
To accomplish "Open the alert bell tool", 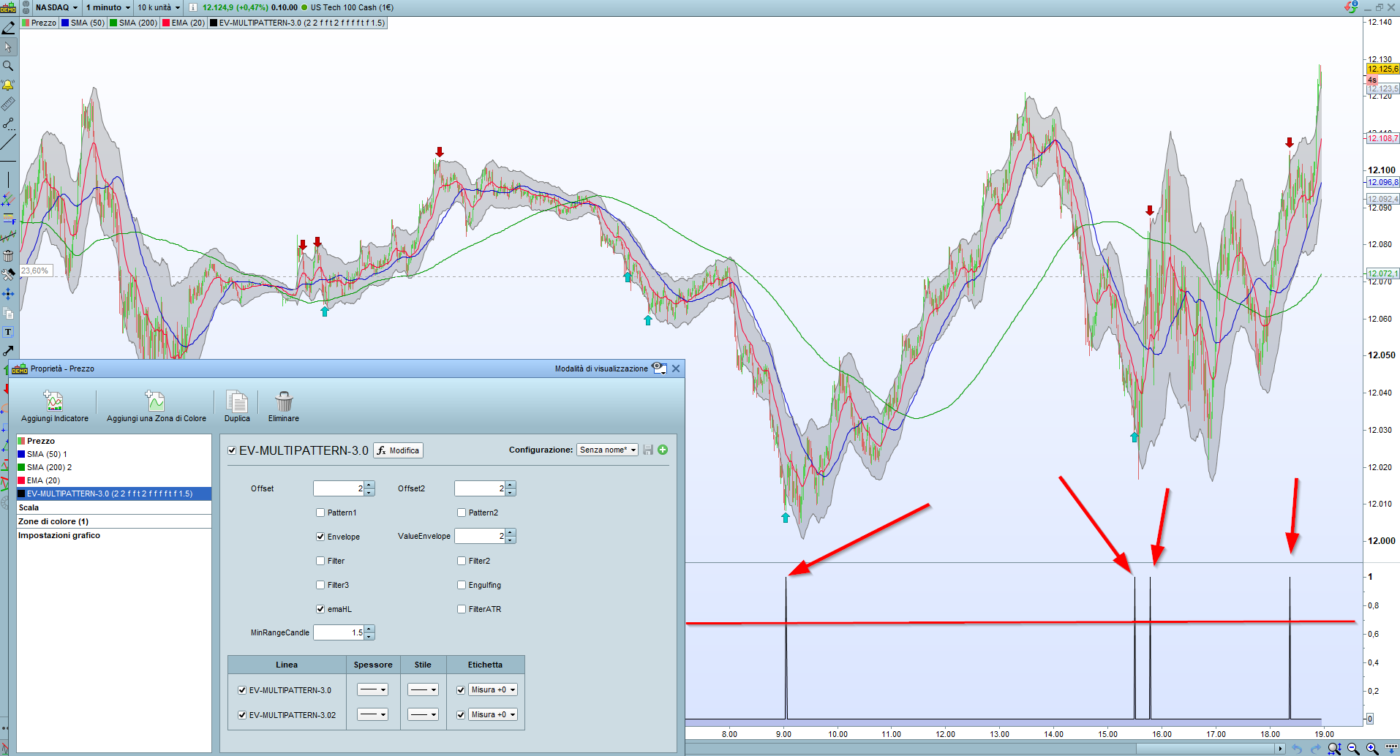I will point(8,85).
